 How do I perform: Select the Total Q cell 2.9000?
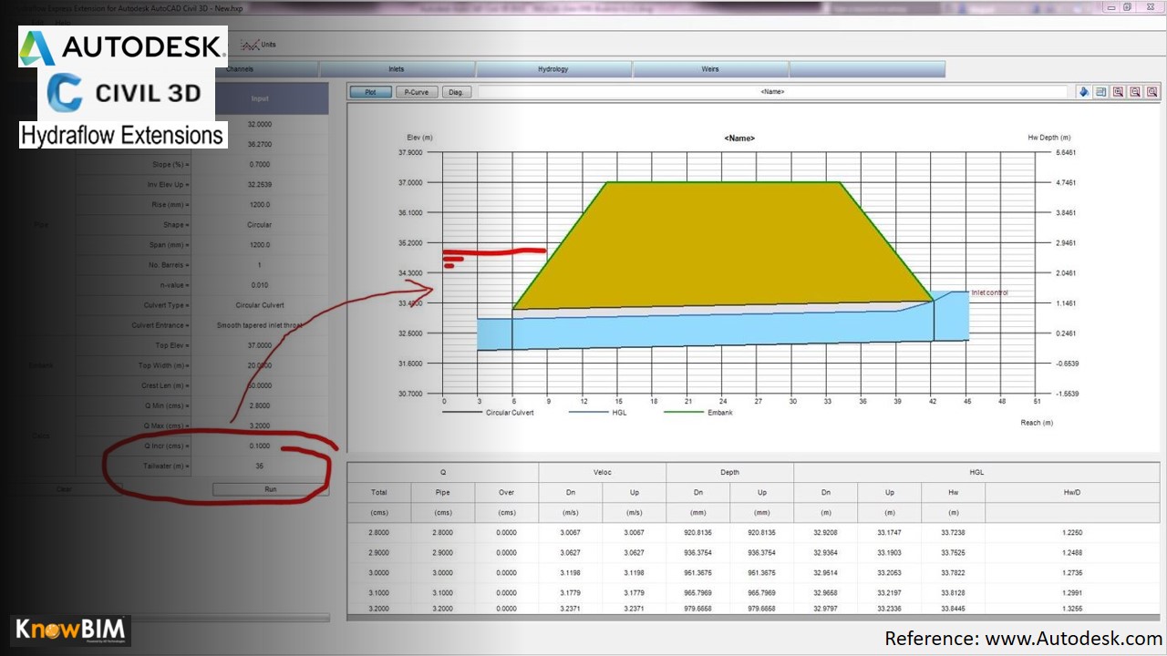tap(378, 553)
